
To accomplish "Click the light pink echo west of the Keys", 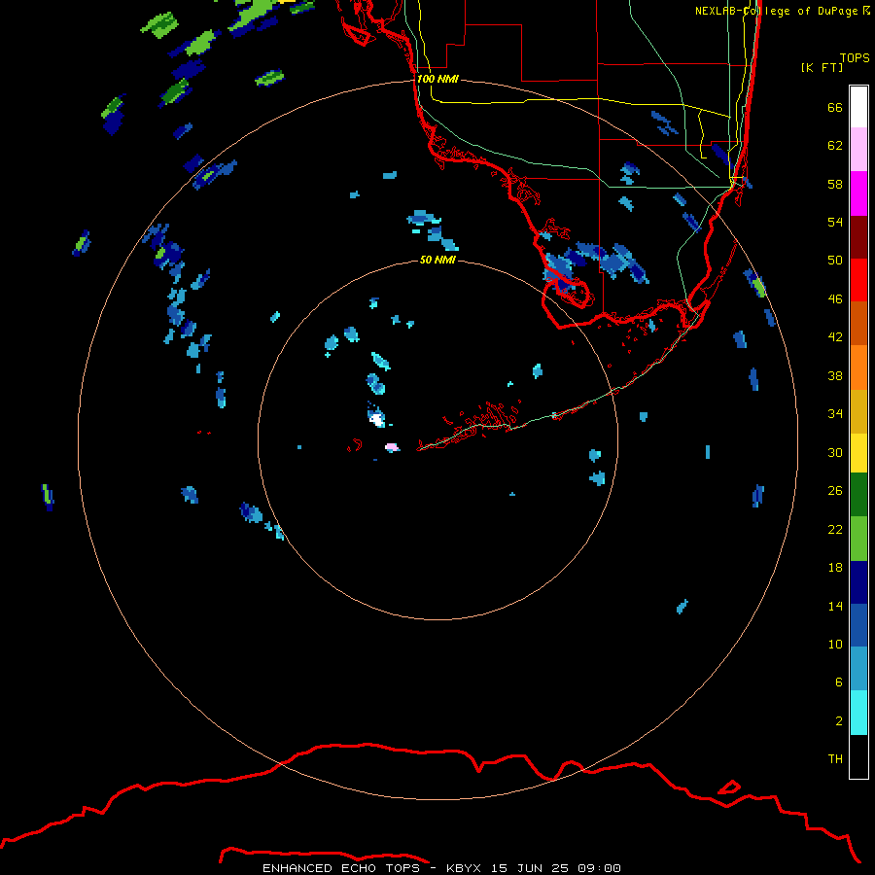I will tap(393, 447).
